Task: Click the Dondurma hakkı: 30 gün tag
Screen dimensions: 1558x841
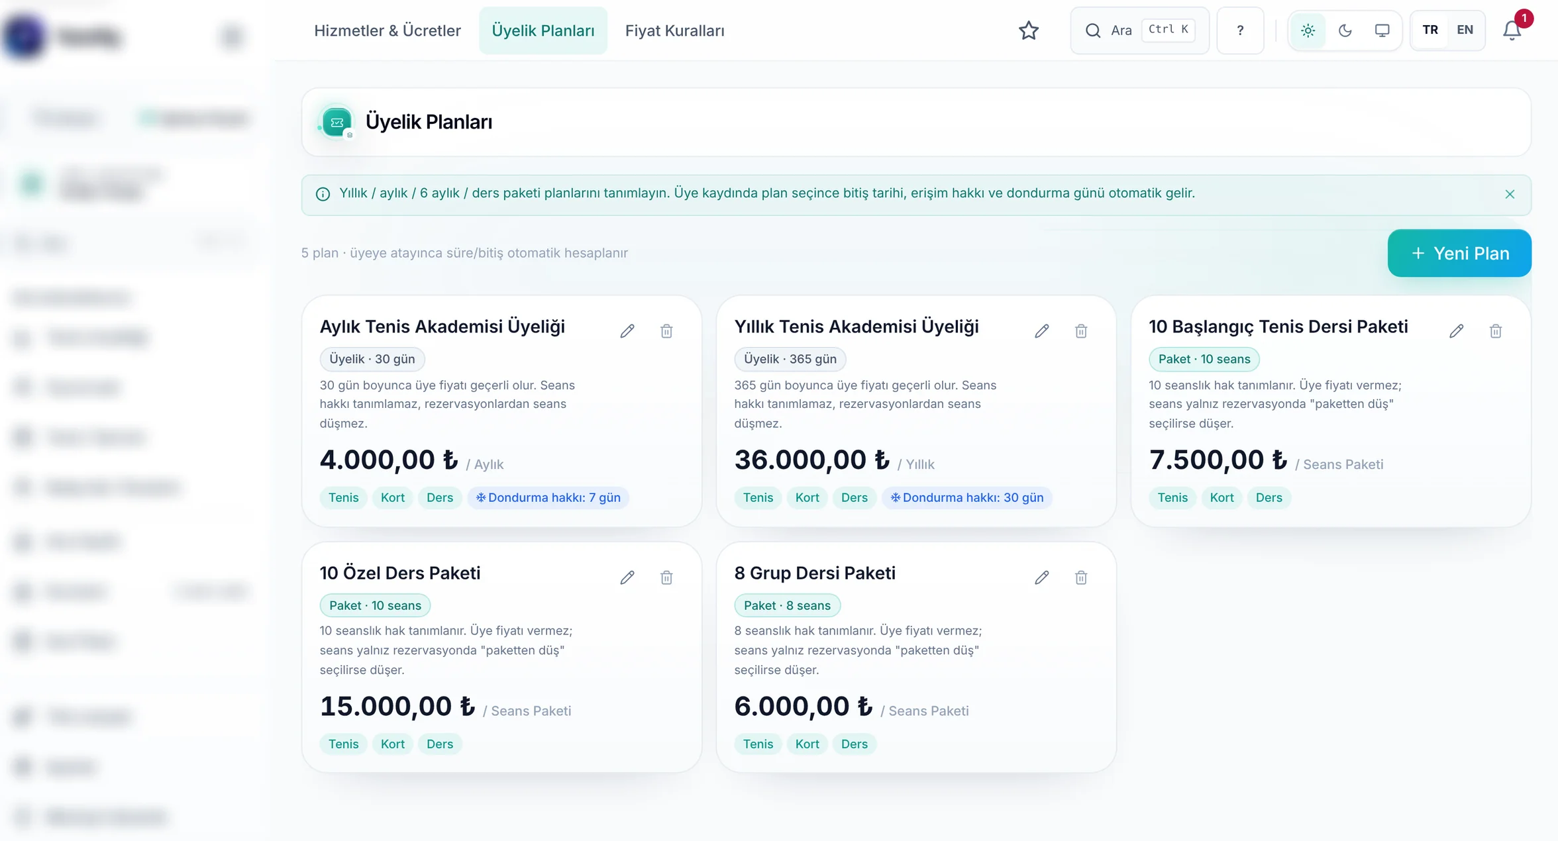Action: (x=966, y=497)
